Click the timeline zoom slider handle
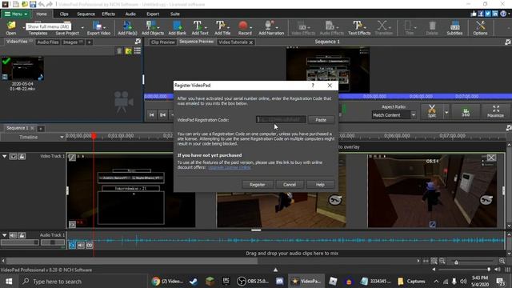Screen dimensions: 512x288 [456, 262]
